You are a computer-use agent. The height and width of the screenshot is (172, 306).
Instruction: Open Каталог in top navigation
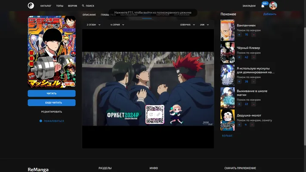tap(46, 6)
